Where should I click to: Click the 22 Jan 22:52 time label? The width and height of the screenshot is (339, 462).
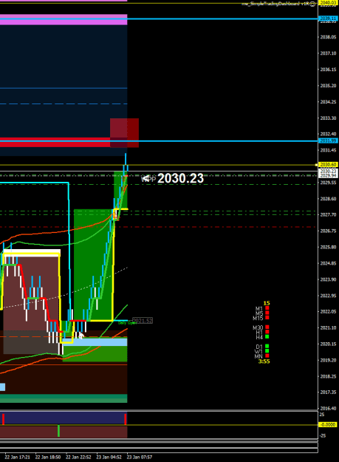click(78, 458)
